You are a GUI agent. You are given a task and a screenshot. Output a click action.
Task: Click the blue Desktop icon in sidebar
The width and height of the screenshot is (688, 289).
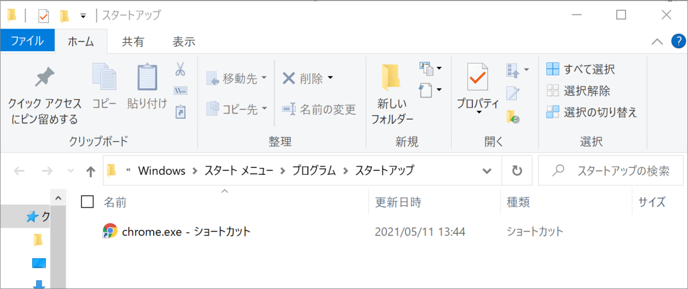(x=38, y=263)
